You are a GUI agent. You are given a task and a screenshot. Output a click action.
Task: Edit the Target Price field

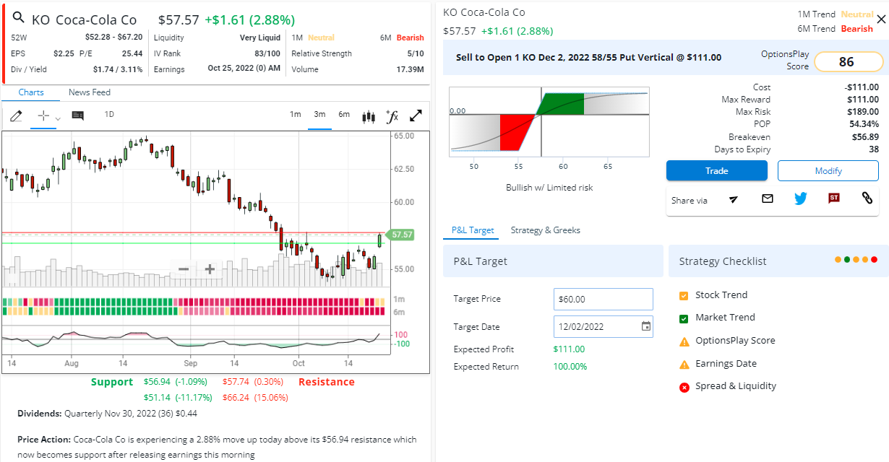604,299
